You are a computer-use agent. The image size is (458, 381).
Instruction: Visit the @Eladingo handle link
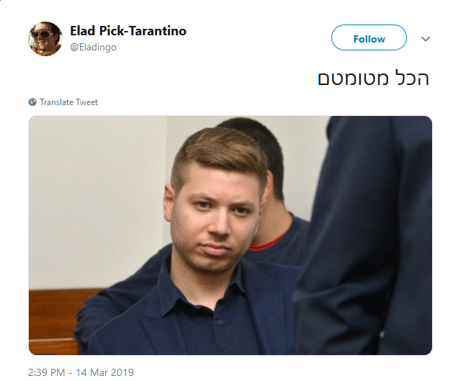pyautogui.click(x=93, y=48)
